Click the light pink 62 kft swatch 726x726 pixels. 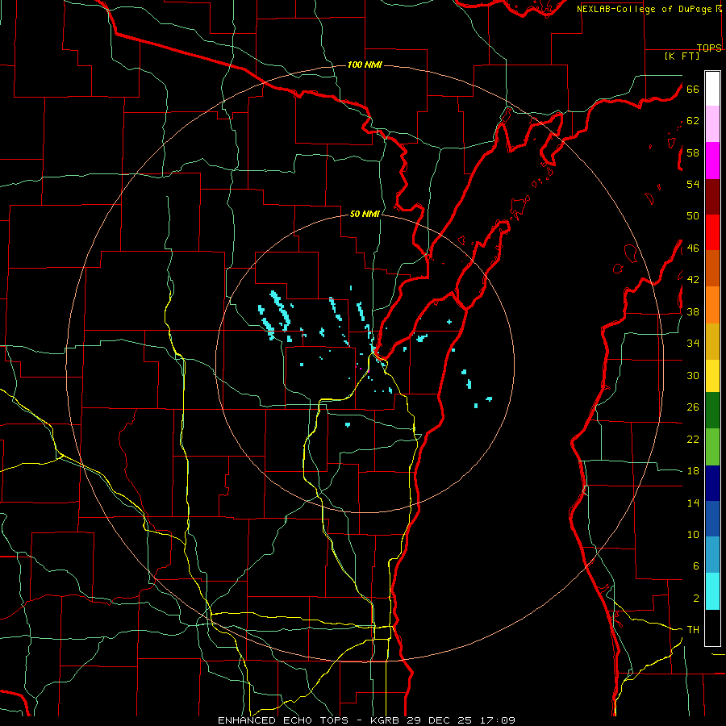click(x=712, y=123)
